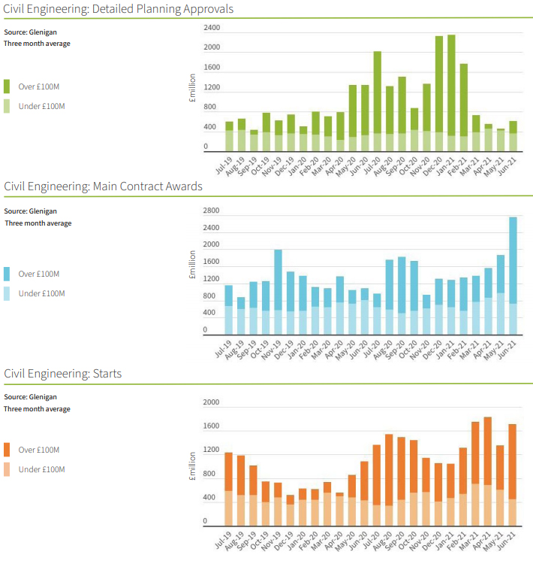Screen dimensions: 533x561
Task: Click the light blue Under £100M legend swatch
Action: (8, 293)
